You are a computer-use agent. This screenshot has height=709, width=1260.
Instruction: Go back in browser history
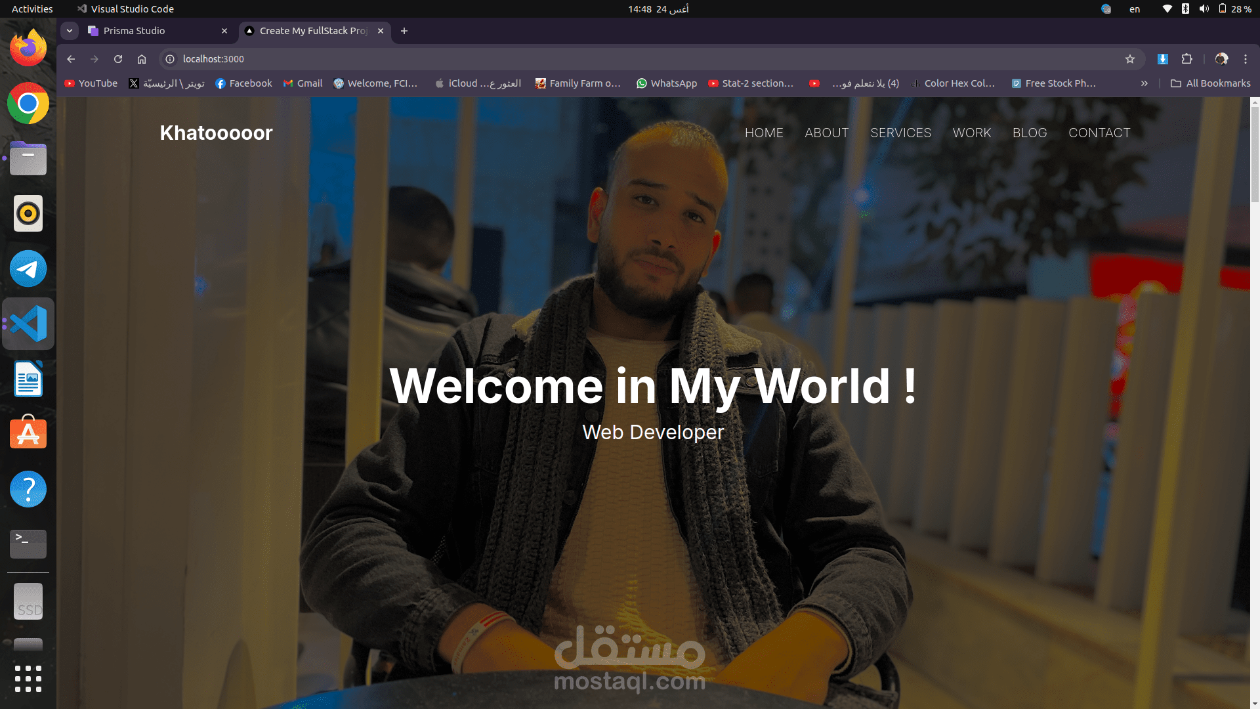(71, 59)
